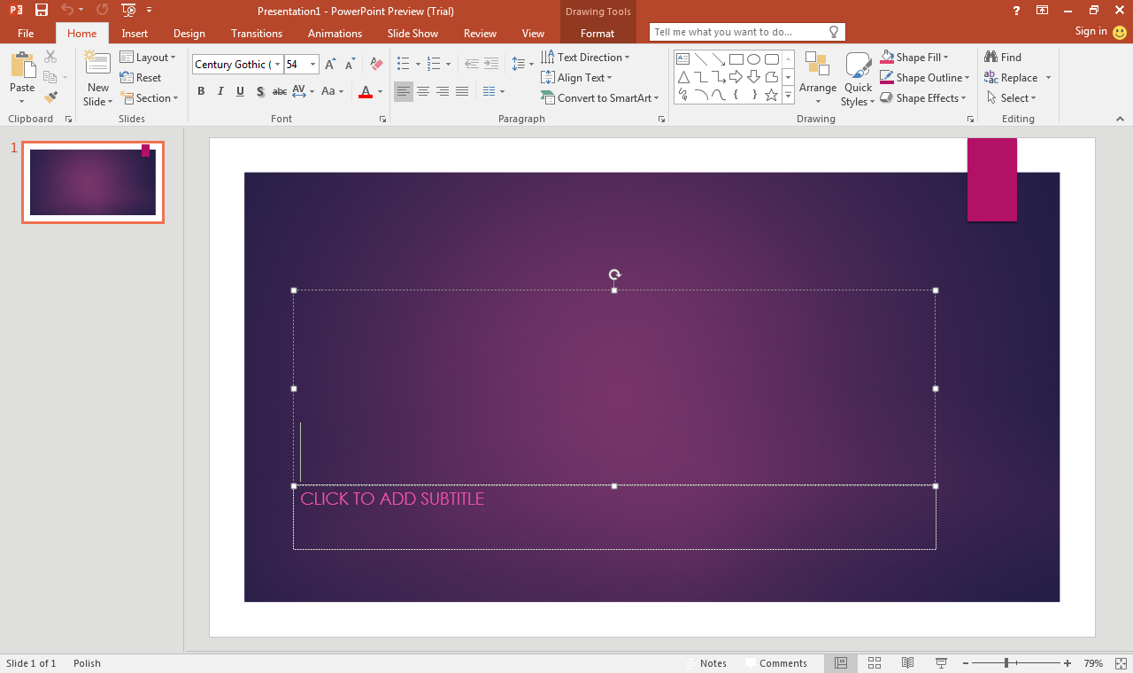
Task: Toggle Bold formatting
Action: coord(201,91)
